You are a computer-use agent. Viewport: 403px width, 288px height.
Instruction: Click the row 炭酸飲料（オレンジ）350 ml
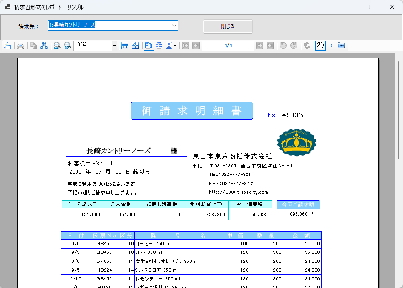click(x=191, y=262)
